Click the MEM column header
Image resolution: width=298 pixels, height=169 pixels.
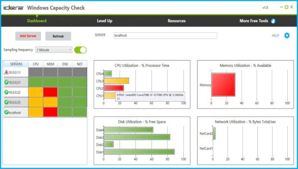pyautogui.click(x=51, y=64)
